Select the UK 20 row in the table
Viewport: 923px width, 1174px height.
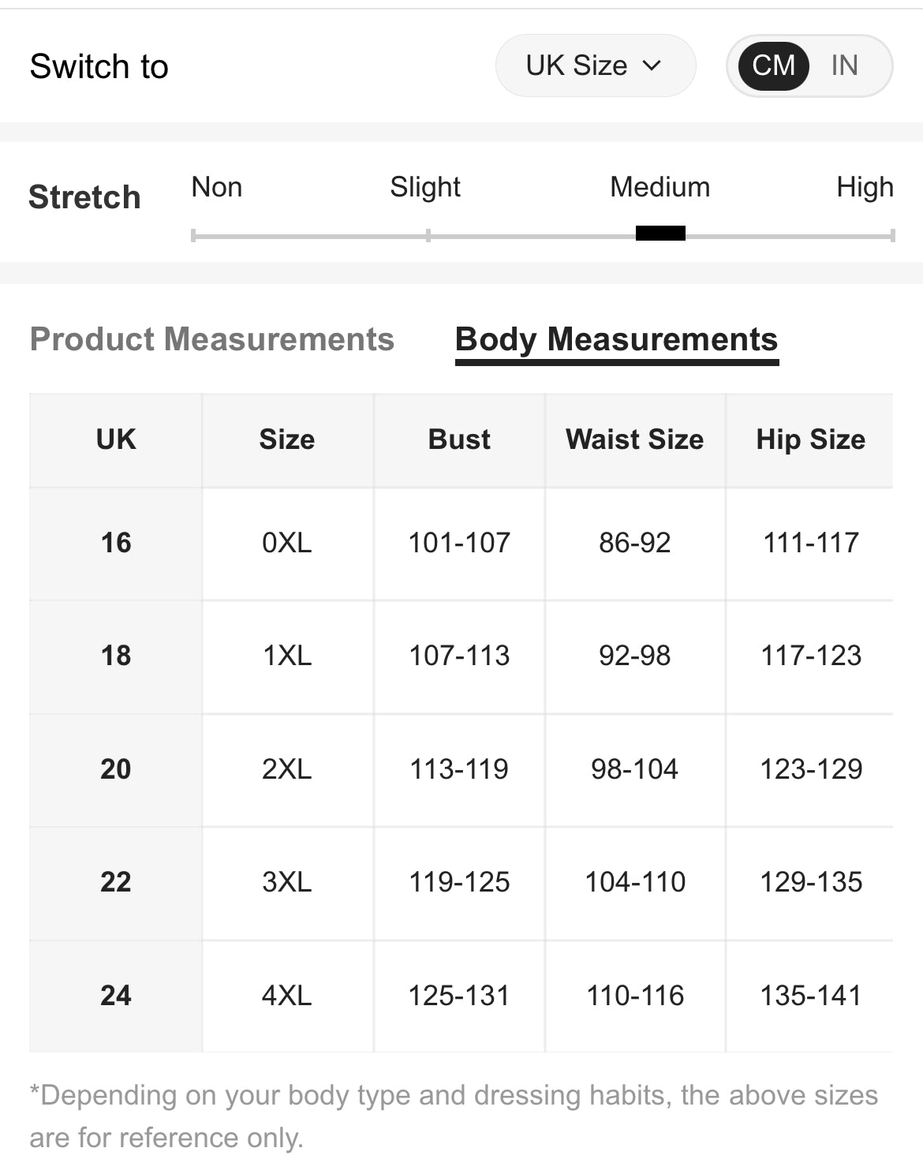click(x=115, y=770)
